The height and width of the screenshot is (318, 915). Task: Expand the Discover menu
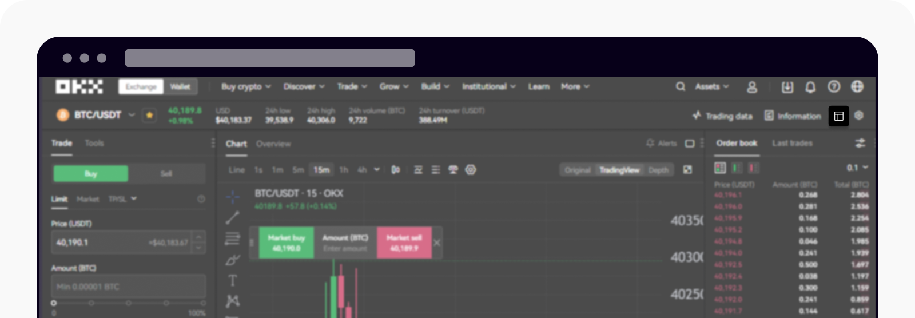(x=304, y=86)
